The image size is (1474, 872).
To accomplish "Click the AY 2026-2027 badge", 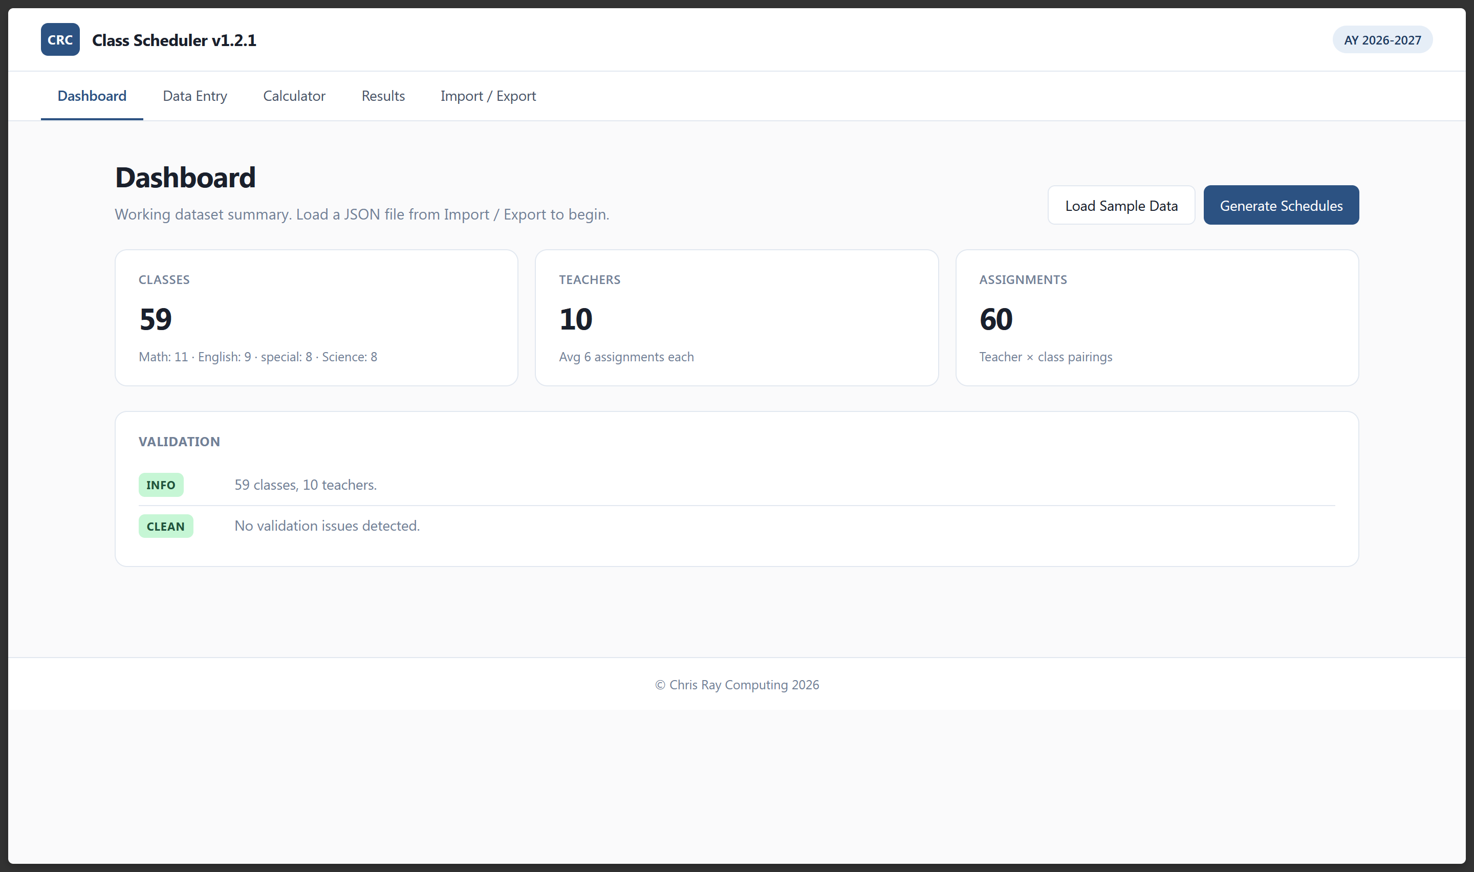I will pos(1382,40).
